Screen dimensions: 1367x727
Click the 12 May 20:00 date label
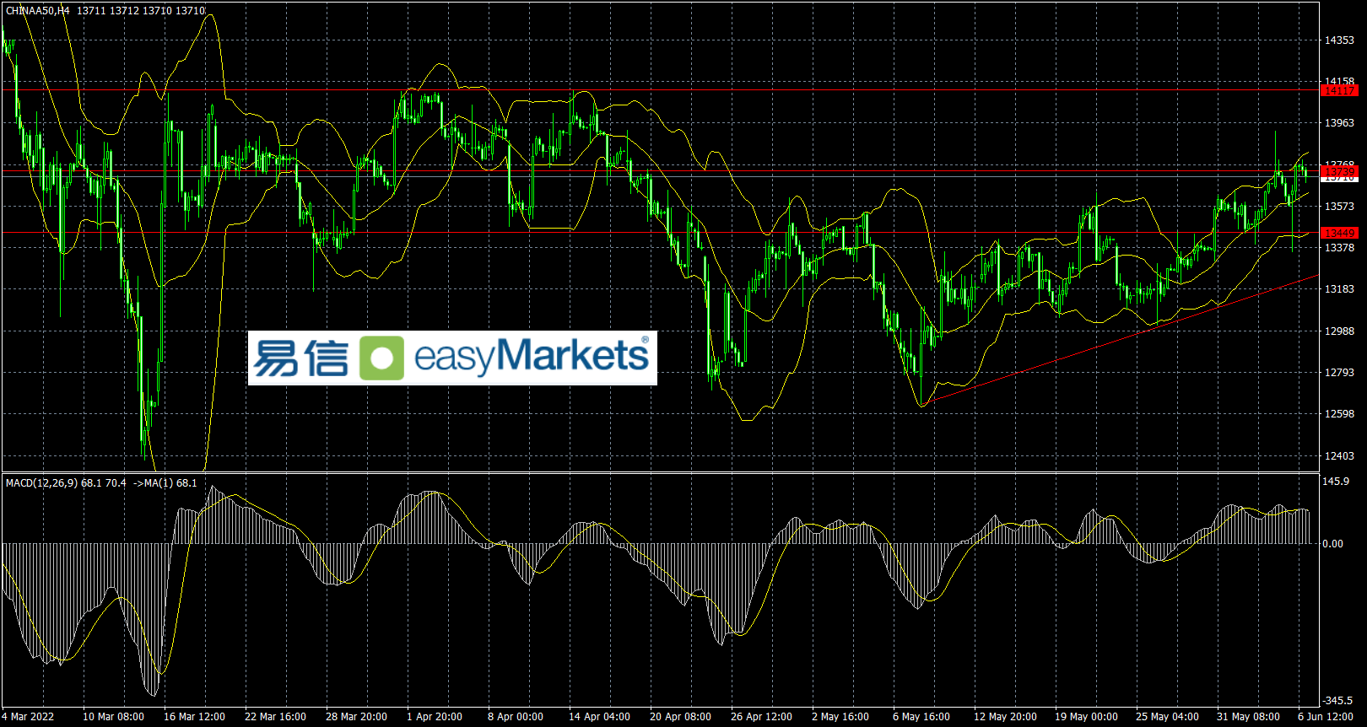pyautogui.click(x=1005, y=717)
